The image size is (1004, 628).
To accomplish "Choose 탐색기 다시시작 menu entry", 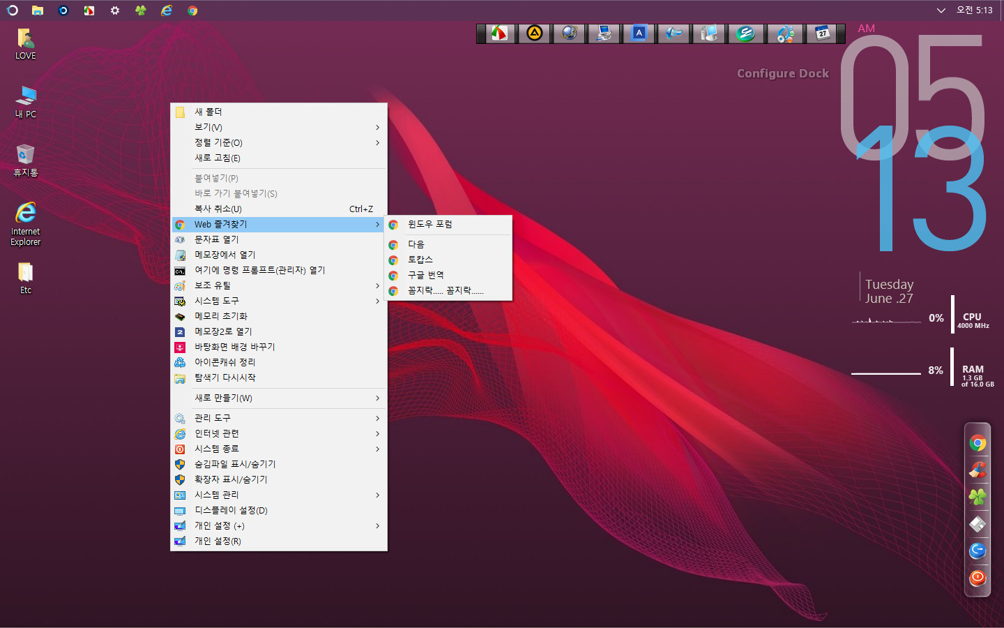I will tap(279, 377).
